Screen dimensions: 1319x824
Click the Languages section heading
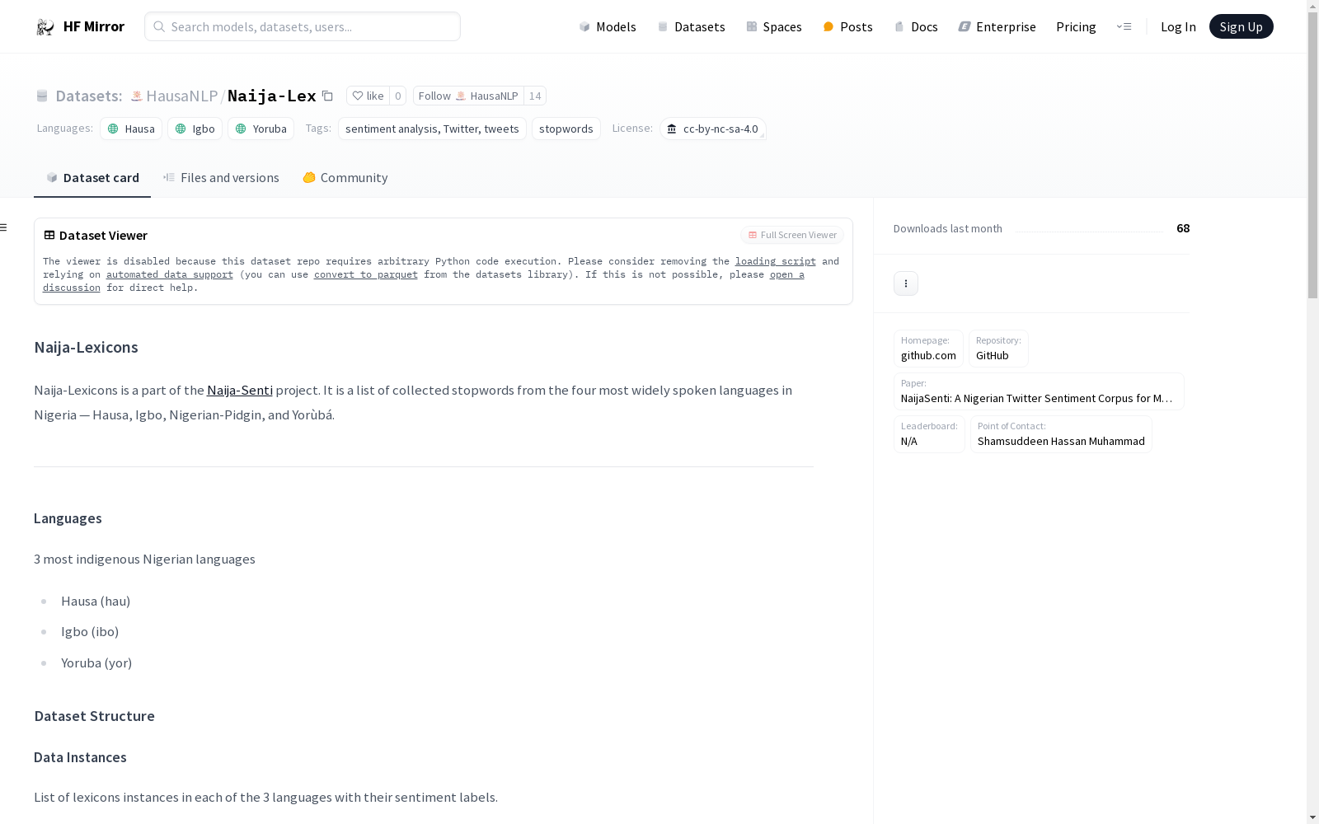coord(68,518)
